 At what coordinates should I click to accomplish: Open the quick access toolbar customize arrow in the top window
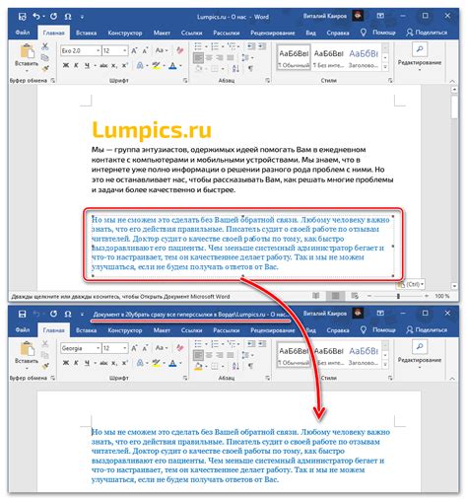click(x=82, y=17)
